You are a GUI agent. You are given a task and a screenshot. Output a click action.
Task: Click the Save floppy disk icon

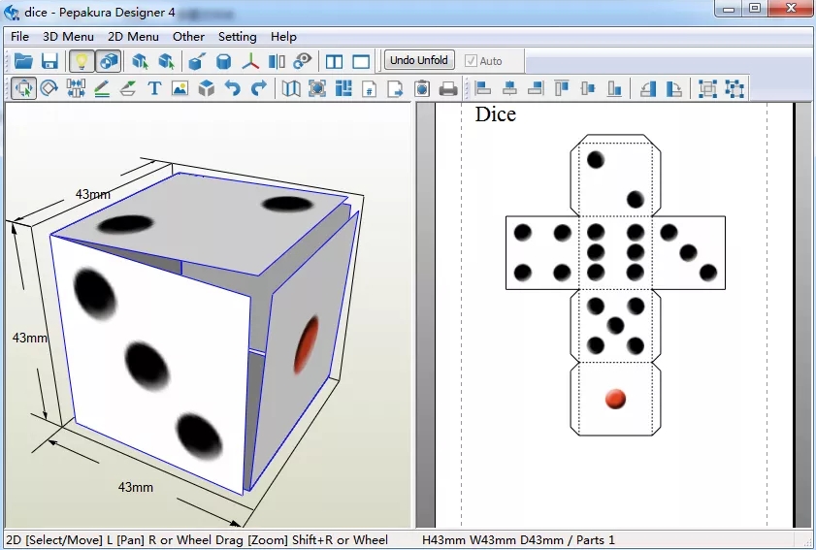[x=49, y=61]
